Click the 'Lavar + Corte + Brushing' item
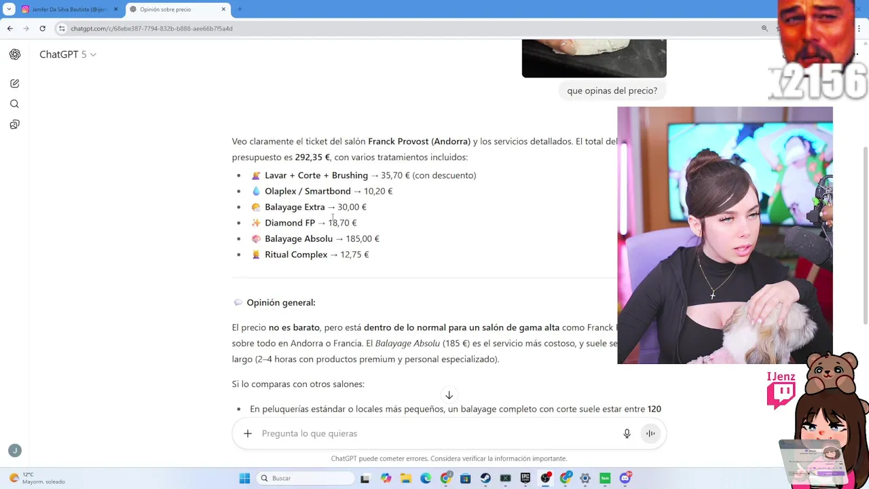The image size is (869, 489). pyautogui.click(x=316, y=175)
